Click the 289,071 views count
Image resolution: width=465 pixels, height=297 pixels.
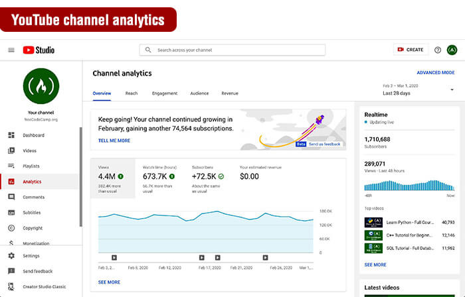375,164
